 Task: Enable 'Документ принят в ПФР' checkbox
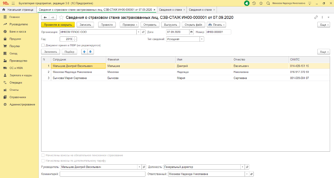point(43,45)
